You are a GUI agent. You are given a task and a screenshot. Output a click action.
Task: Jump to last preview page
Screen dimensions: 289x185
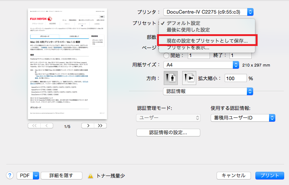click(100, 126)
